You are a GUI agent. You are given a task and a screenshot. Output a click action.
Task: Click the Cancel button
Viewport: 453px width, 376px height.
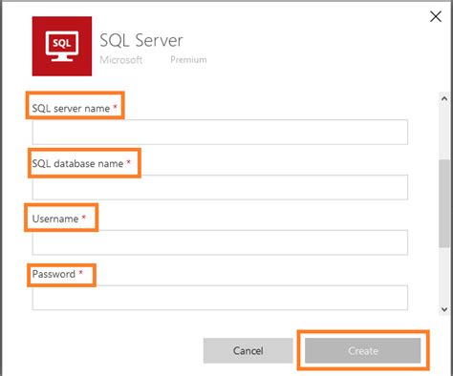coord(248,350)
